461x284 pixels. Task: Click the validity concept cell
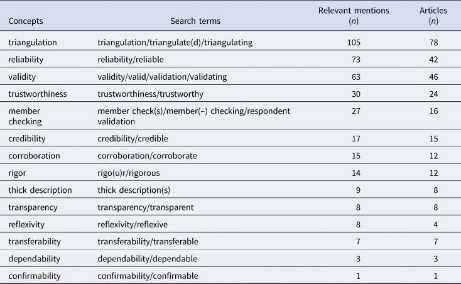23,76
